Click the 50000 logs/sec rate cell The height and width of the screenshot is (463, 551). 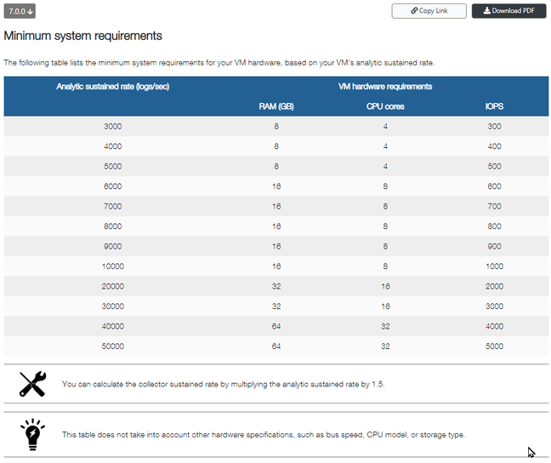coord(113,346)
